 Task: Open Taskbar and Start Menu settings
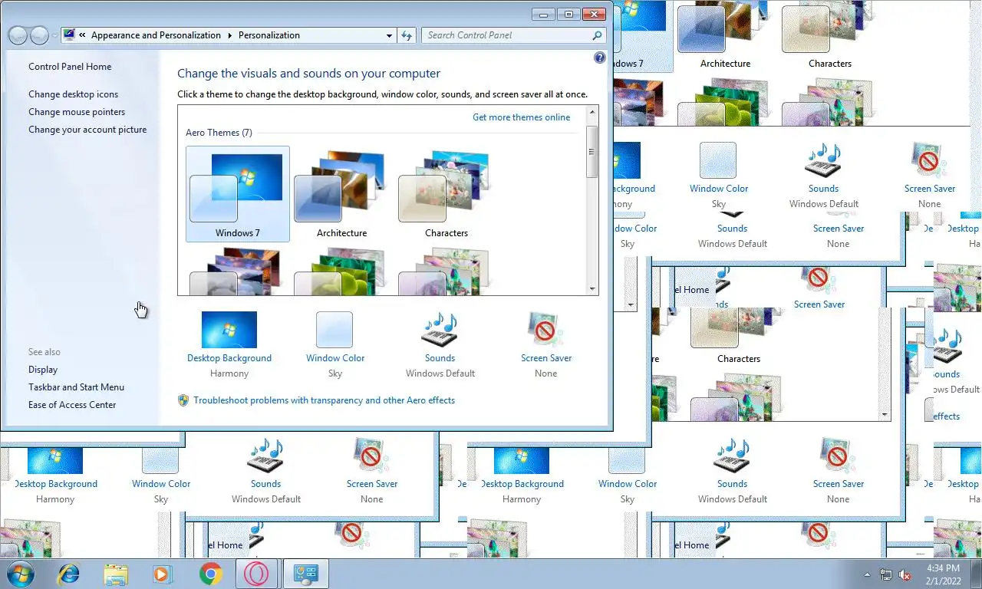(76, 387)
